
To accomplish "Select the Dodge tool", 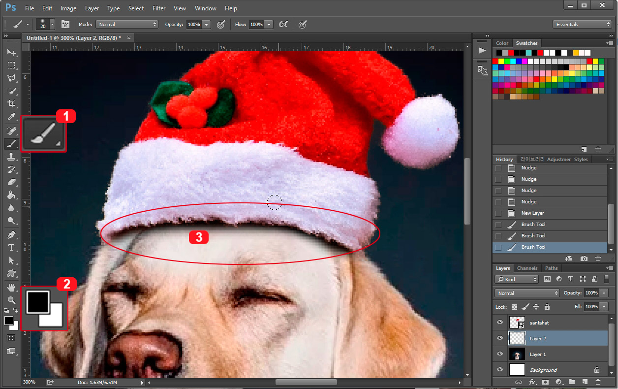I will pos(11,221).
